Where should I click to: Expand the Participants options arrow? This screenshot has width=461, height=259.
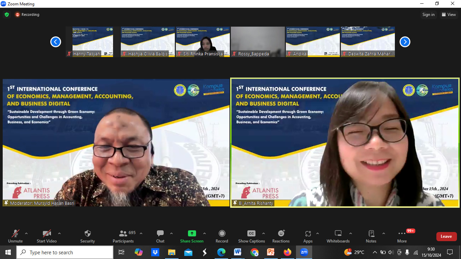click(x=141, y=233)
